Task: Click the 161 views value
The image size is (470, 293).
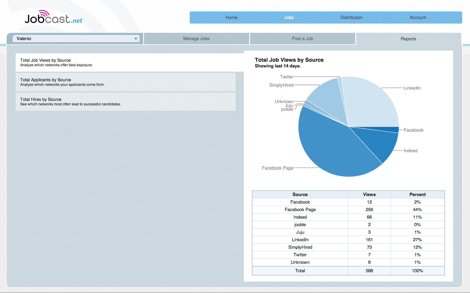Action: 369,240
